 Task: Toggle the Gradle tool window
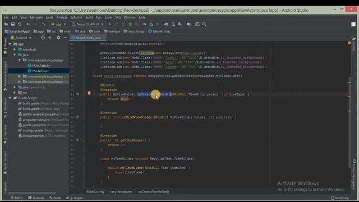(354, 44)
